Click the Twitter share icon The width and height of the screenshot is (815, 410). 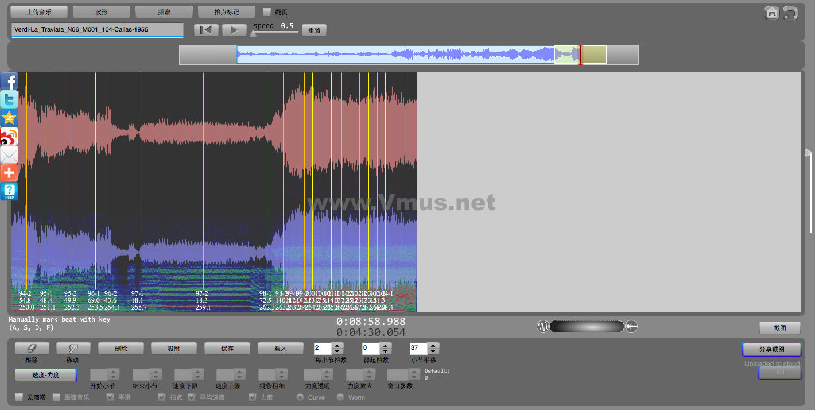(x=9, y=100)
